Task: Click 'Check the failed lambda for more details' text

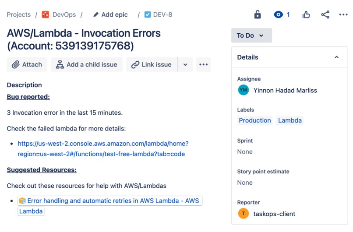Action: point(66,129)
